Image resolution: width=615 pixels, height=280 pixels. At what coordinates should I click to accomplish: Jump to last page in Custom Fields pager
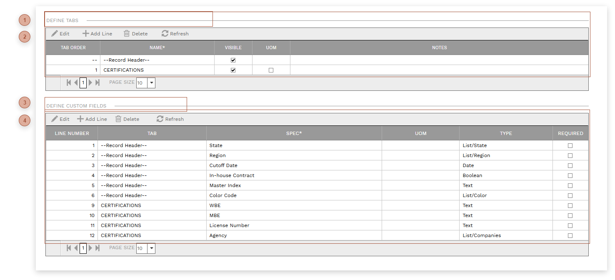coord(97,248)
